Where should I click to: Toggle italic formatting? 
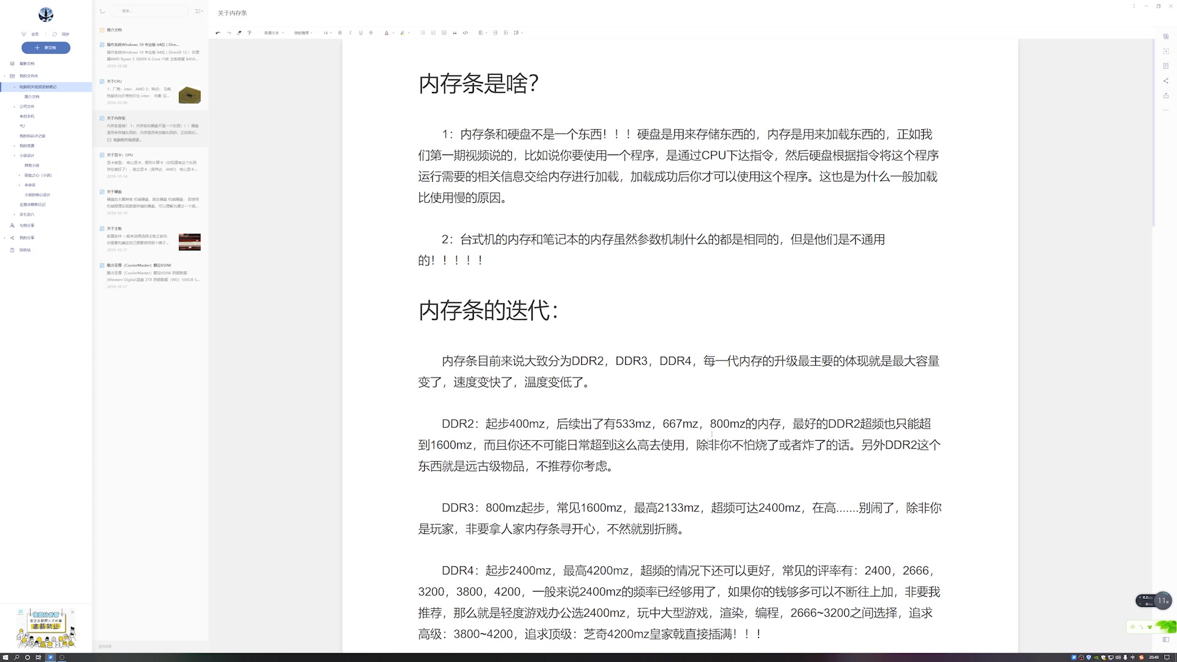(350, 32)
